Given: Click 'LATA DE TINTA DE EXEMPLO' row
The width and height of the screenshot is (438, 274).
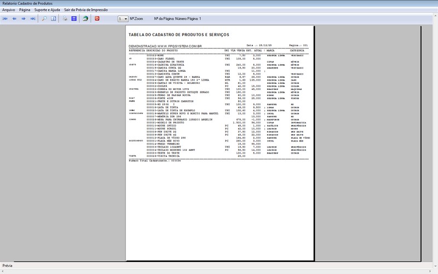Looking at the screenshot, I should point(218,111).
